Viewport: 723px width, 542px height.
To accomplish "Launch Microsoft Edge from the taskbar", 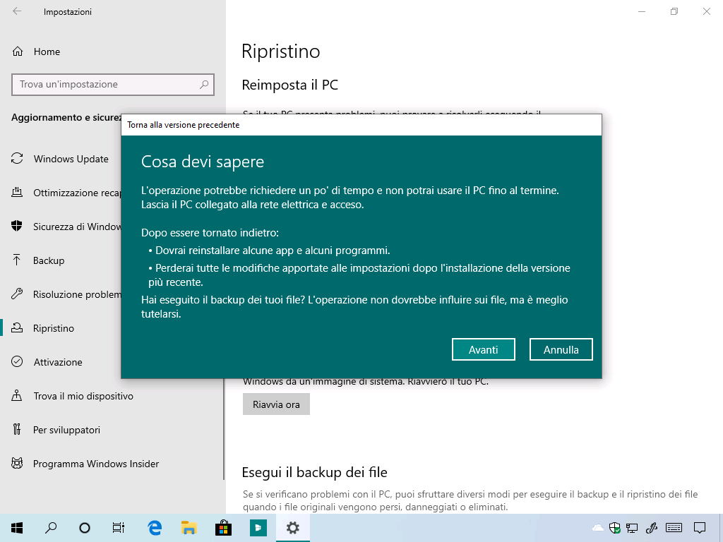I will pyautogui.click(x=155, y=528).
